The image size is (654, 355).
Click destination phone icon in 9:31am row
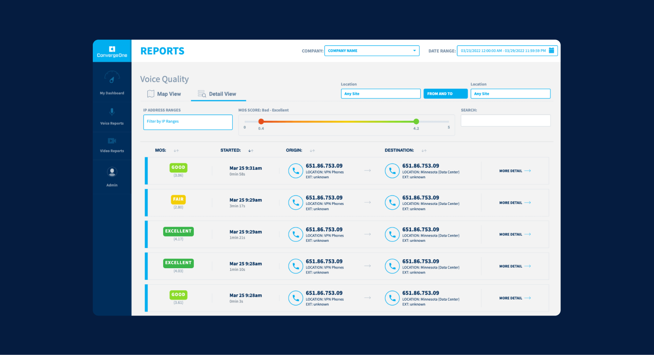tap(392, 171)
